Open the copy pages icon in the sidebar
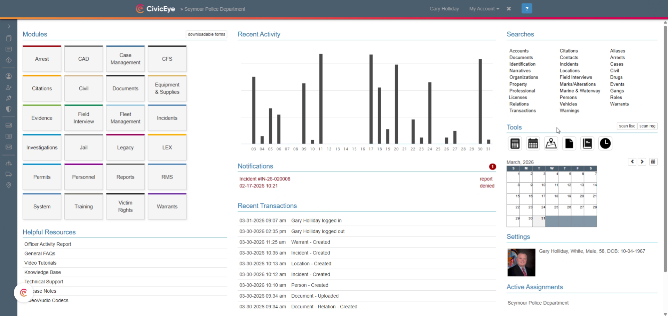The height and width of the screenshot is (316, 668). pos(9,38)
